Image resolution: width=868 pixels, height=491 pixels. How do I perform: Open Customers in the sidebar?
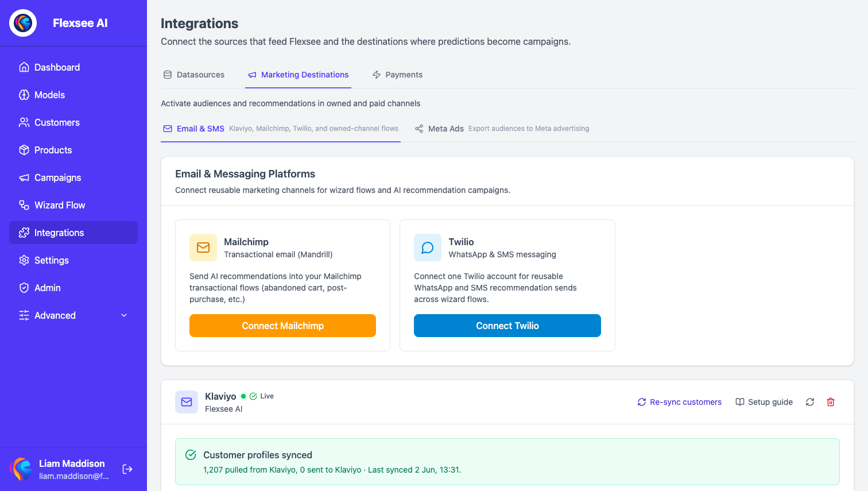pyautogui.click(x=73, y=122)
